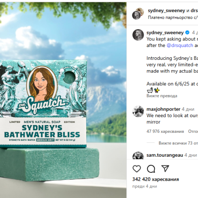Click the "преди 4 дни" post timestamp
The width and height of the screenshot is (198, 198).
(144, 186)
